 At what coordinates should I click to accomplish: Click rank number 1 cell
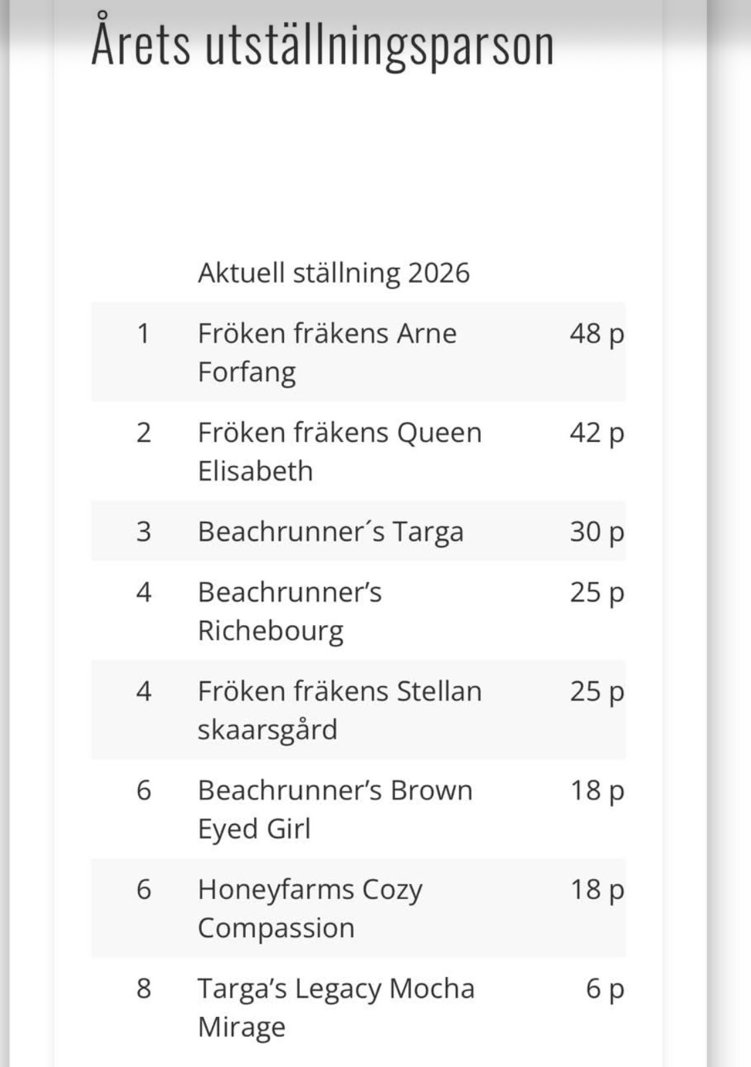click(143, 333)
